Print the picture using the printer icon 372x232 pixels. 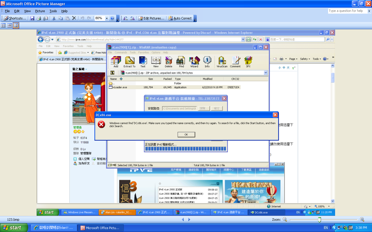point(39,18)
